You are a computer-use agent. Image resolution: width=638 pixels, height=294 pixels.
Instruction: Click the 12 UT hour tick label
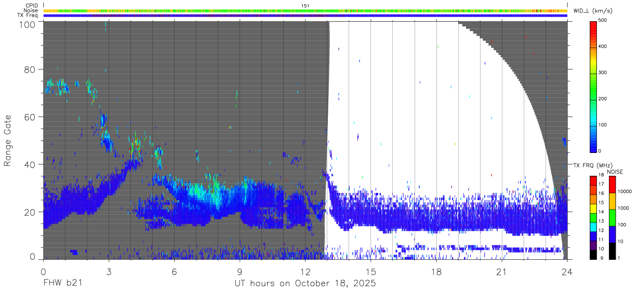pos(305,272)
